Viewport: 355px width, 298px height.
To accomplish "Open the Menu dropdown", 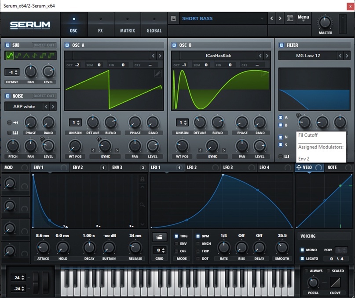I will (304, 18).
